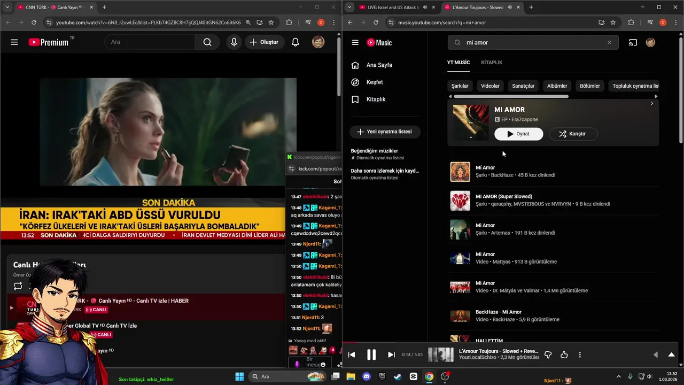Pause L'Amour Toujours playback
The image size is (684, 385).
(371, 355)
